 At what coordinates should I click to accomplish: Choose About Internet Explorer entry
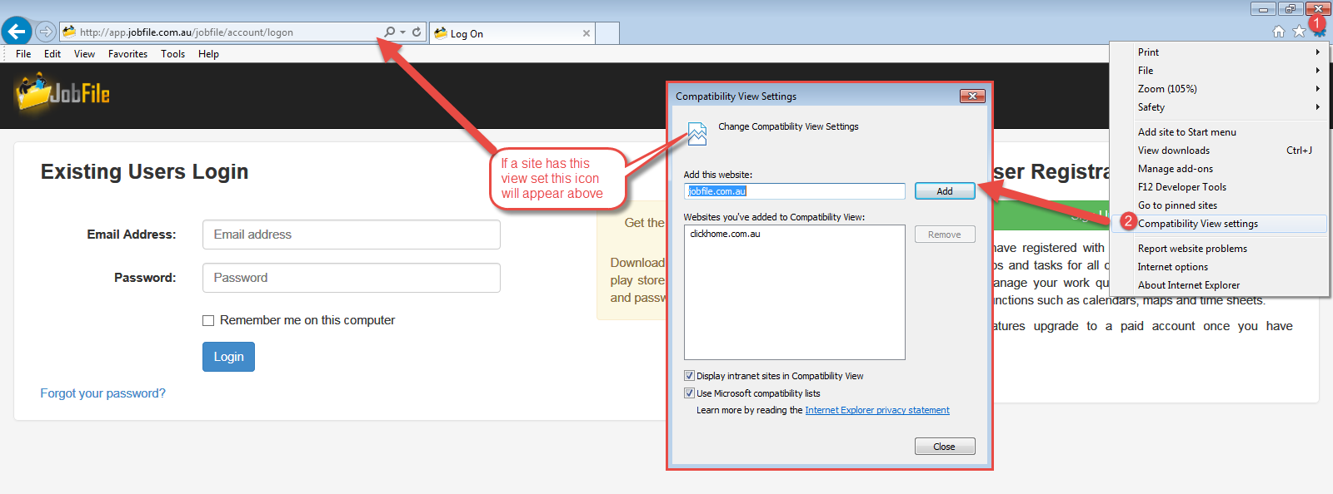1220,285
